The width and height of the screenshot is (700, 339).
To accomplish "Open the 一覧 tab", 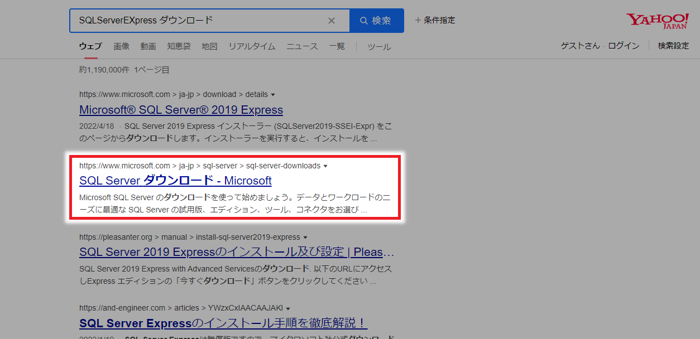I will 337,46.
